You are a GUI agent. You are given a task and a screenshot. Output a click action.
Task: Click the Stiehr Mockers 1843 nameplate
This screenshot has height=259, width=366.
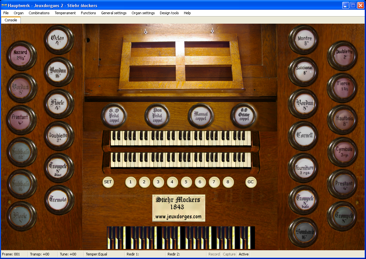point(179,208)
